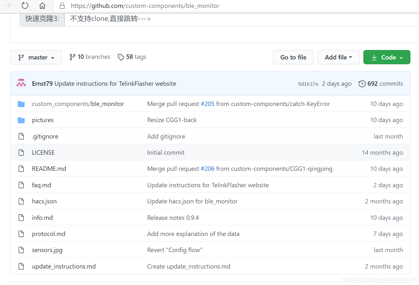
Task: Open sensors.jpg file
Action: [47, 250]
